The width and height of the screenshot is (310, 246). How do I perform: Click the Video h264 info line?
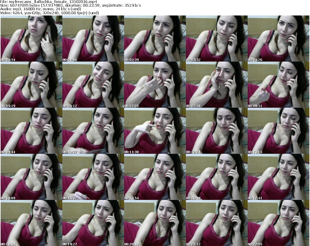click(x=49, y=13)
